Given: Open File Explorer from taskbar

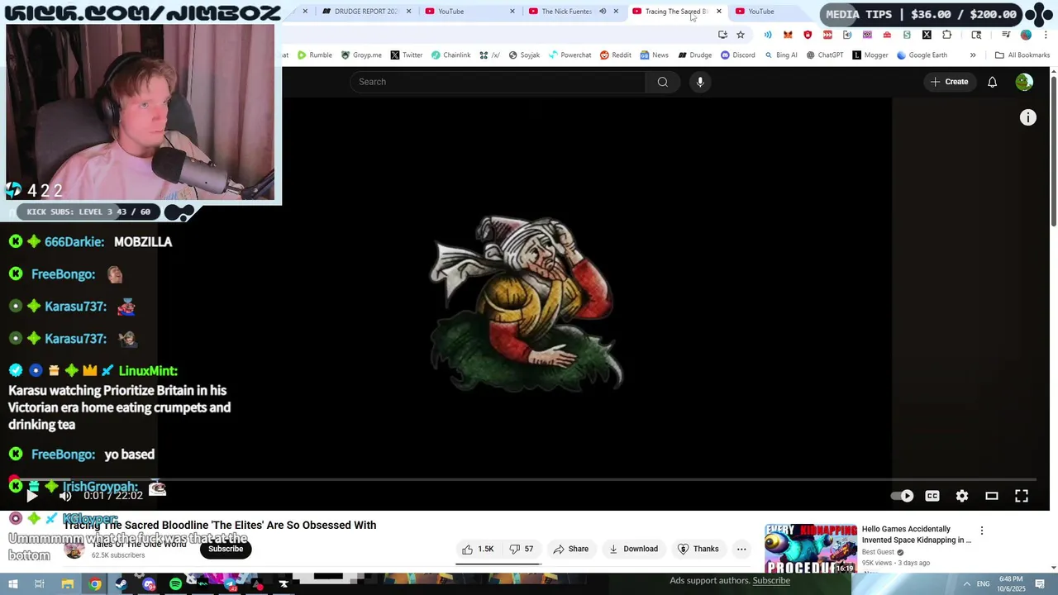Looking at the screenshot, I should [x=68, y=584].
